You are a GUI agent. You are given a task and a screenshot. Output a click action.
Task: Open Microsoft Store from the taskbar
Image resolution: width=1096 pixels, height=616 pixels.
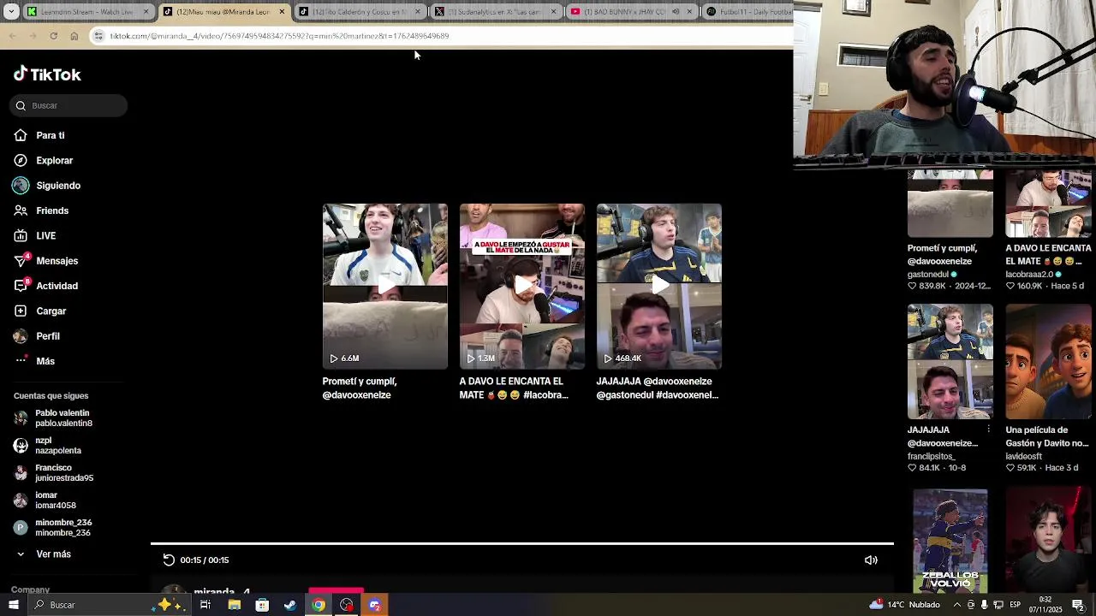click(262, 605)
